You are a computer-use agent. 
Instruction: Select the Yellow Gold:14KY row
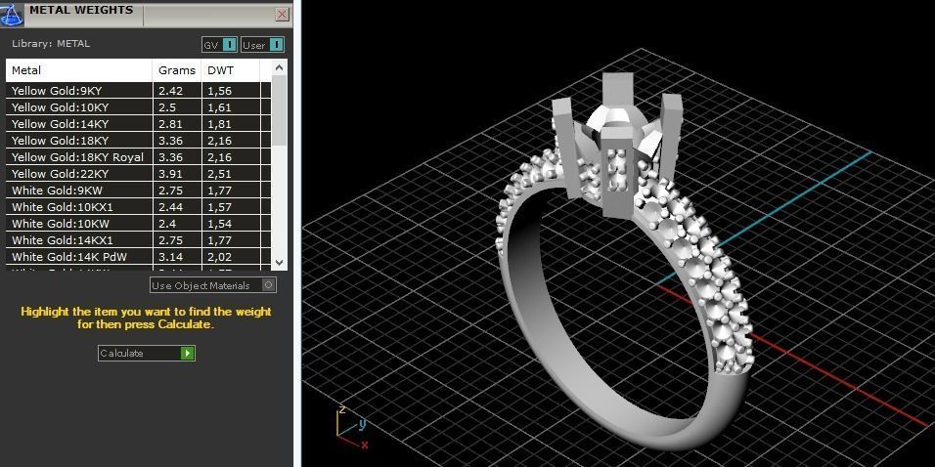138,124
